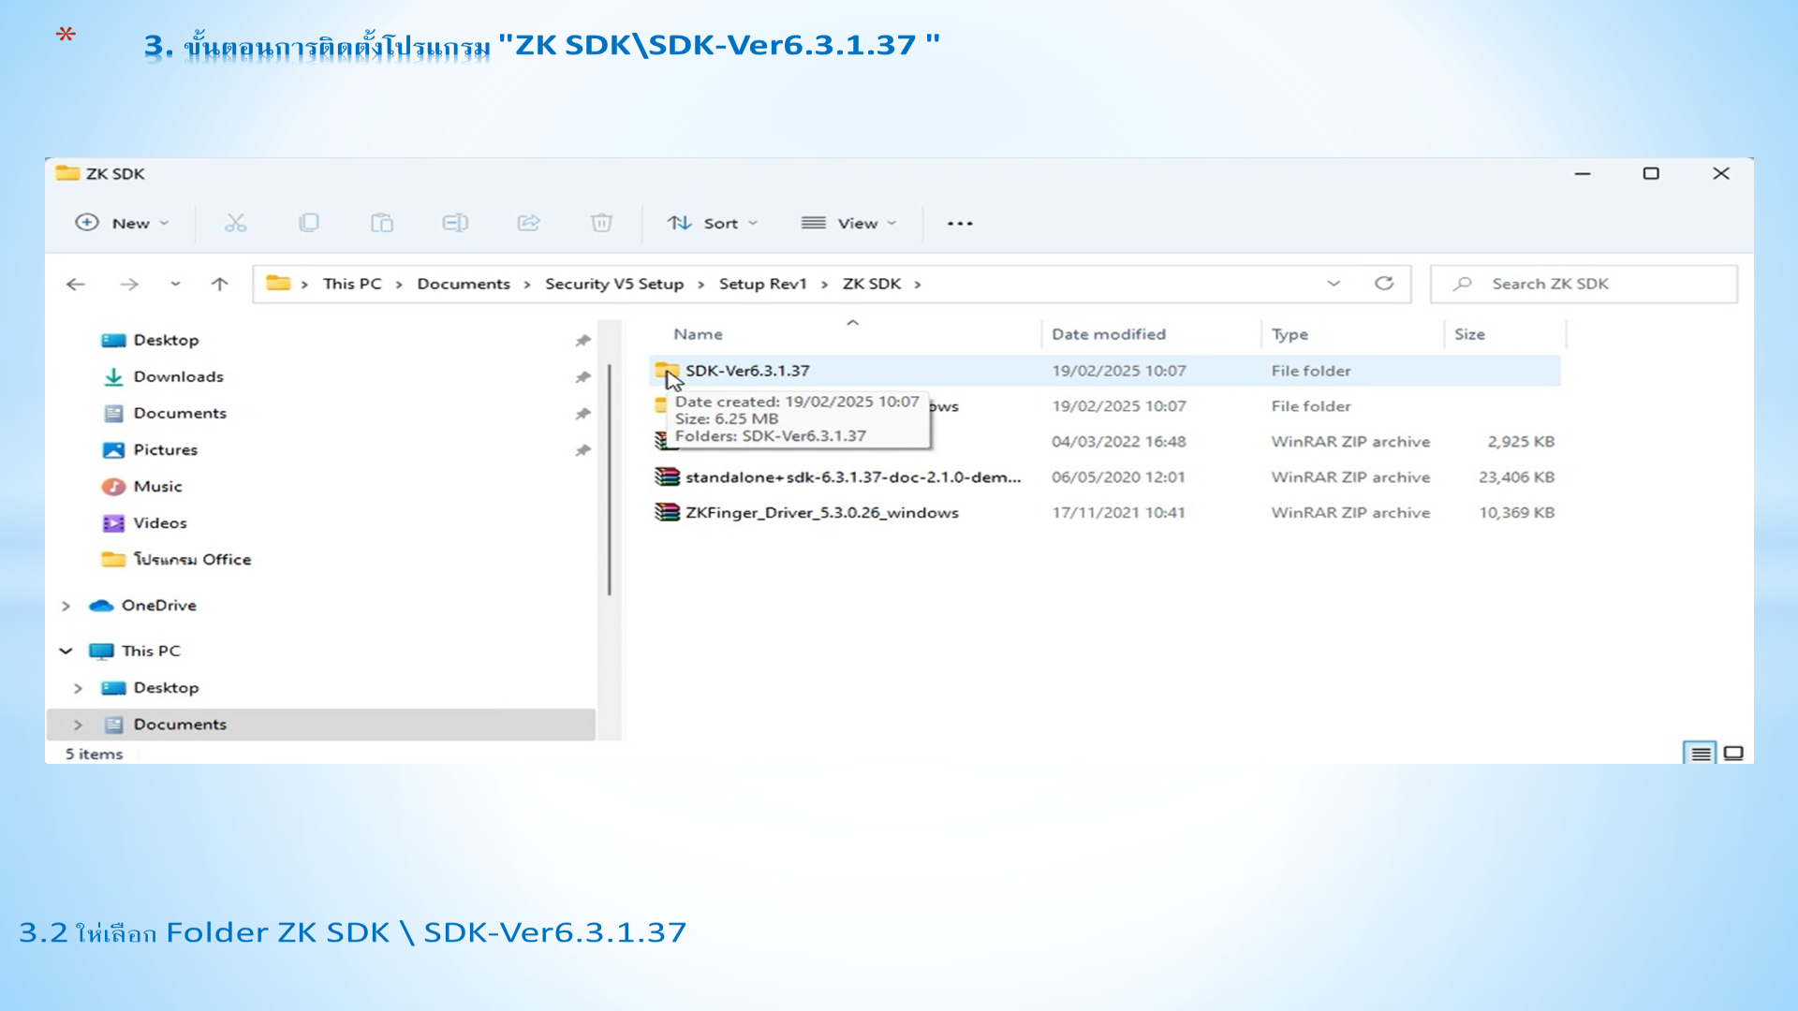Expand the address bar history dropdown
The image size is (1798, 1011).
pos(1334,284)
